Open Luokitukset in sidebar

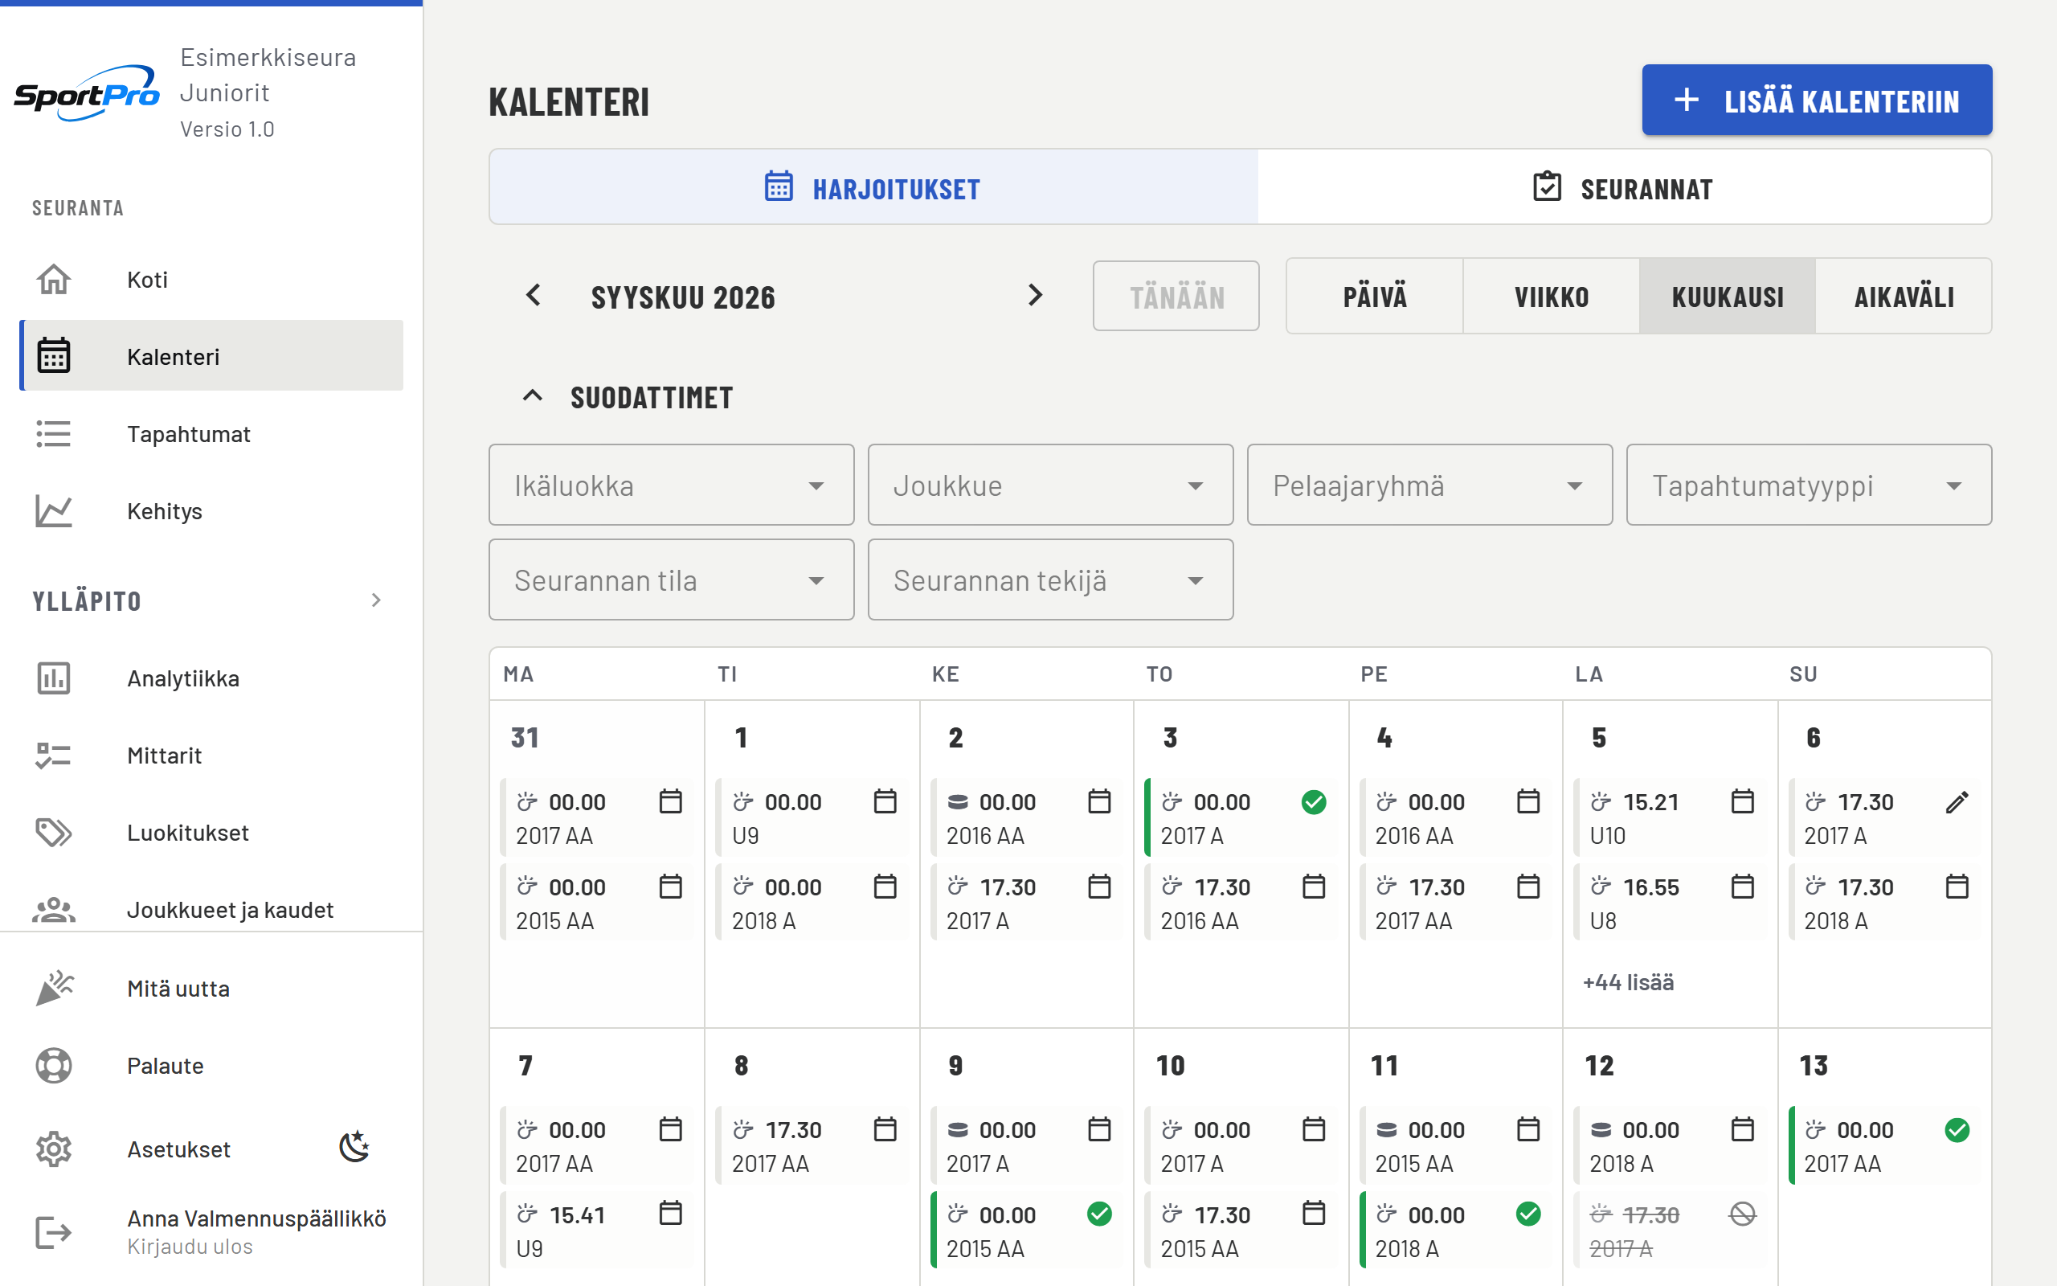(211, 833)
